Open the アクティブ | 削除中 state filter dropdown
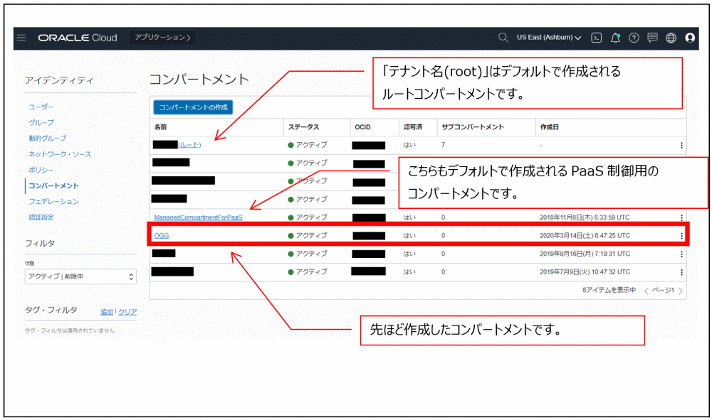712x420 pixels. pyautogui.click(x=80, y=276)
